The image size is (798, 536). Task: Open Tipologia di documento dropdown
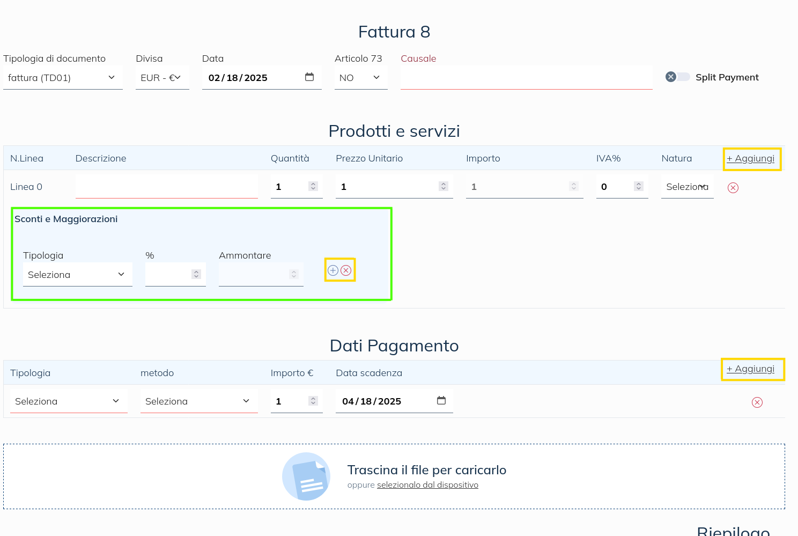point(63,78)
